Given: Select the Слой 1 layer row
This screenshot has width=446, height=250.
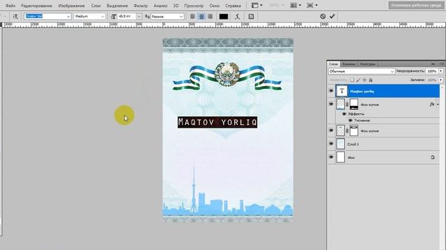Looking at the screenshot, I should (383, 144).
